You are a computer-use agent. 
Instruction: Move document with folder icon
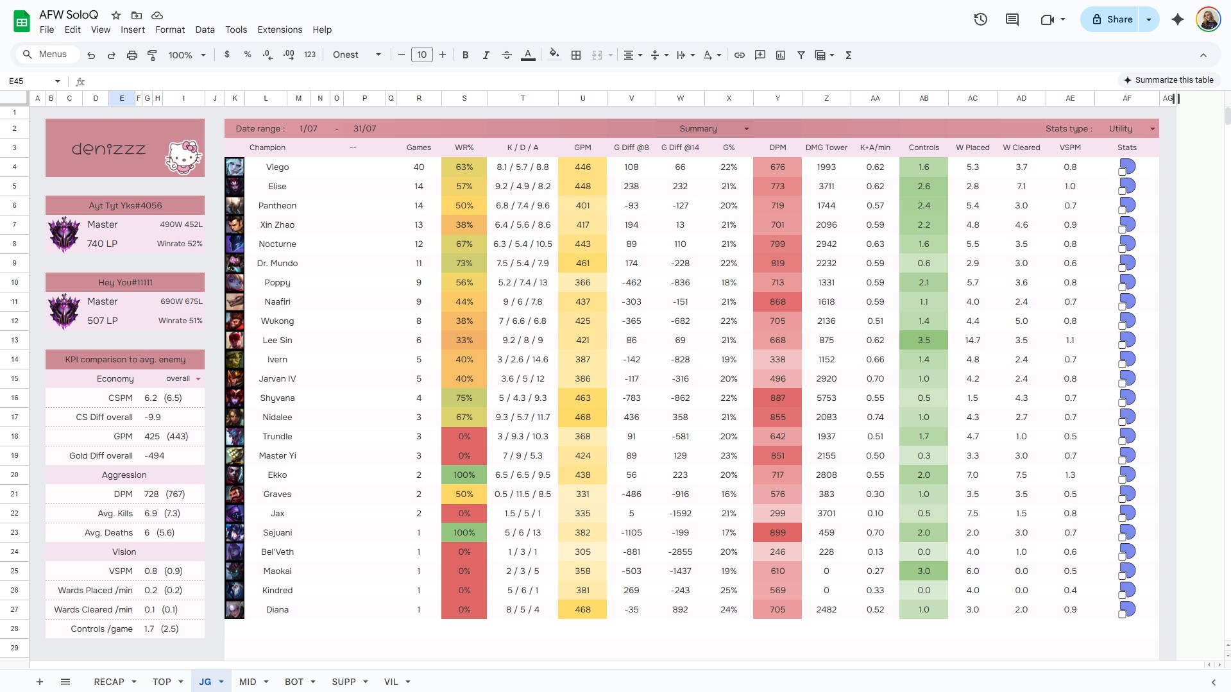pos(137,15)
